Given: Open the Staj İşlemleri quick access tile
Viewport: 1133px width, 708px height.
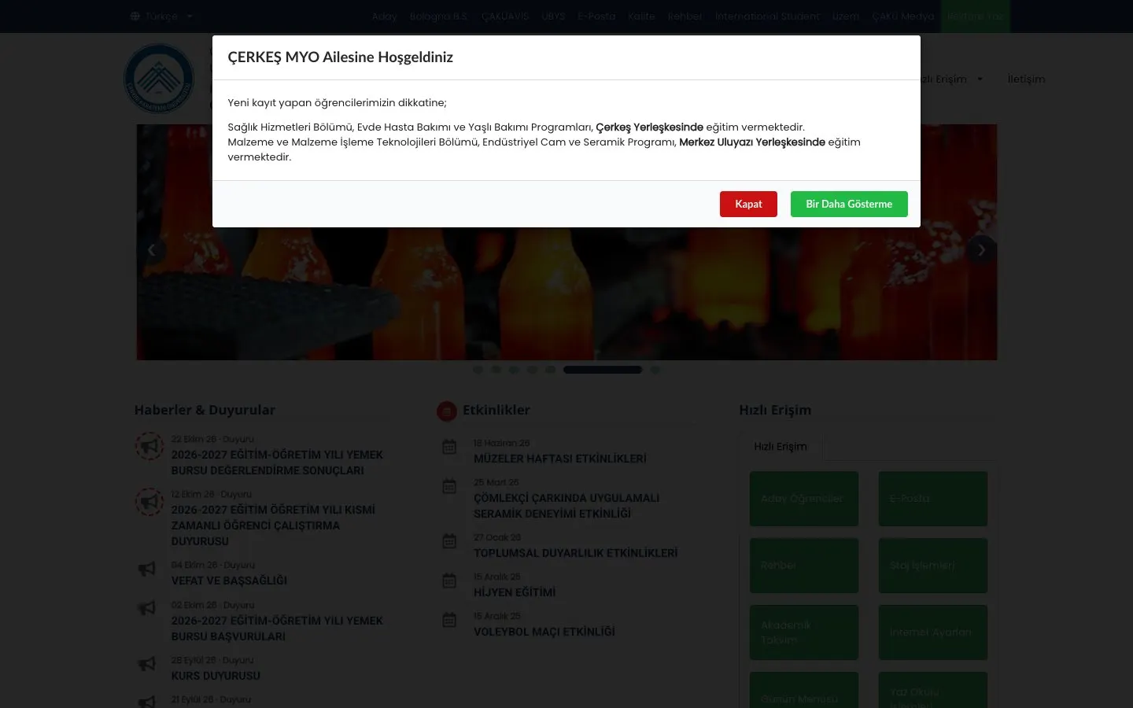Looking at the screenshot, I should 932,566.
